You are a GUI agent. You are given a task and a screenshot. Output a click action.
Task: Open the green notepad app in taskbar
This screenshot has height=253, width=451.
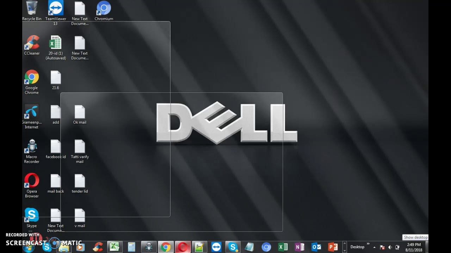tap(199, 247)
